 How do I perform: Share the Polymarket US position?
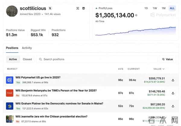coord(173,80)
